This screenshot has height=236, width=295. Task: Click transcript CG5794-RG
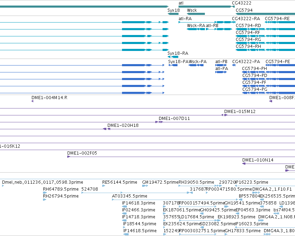248,40
